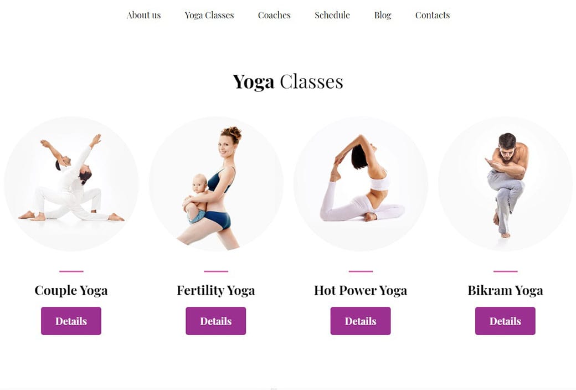Screen dimensions: 576x390
Task: View Details for Hot Power Yoga
Action: (361, 321)
